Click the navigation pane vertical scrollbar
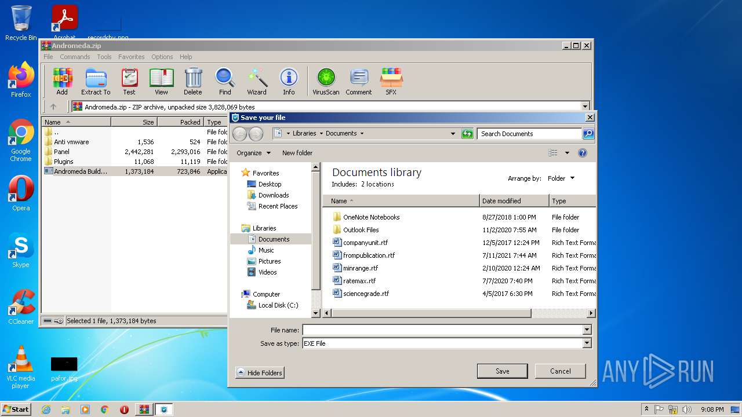Image resolution: width=742 pixels, height=417 pixels. [x=316, y=232]
